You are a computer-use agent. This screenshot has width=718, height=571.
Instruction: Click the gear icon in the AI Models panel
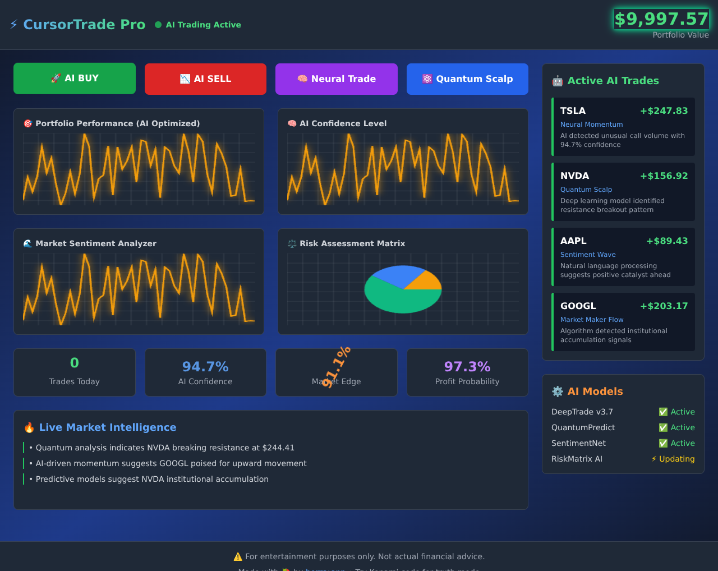[557, 392]
